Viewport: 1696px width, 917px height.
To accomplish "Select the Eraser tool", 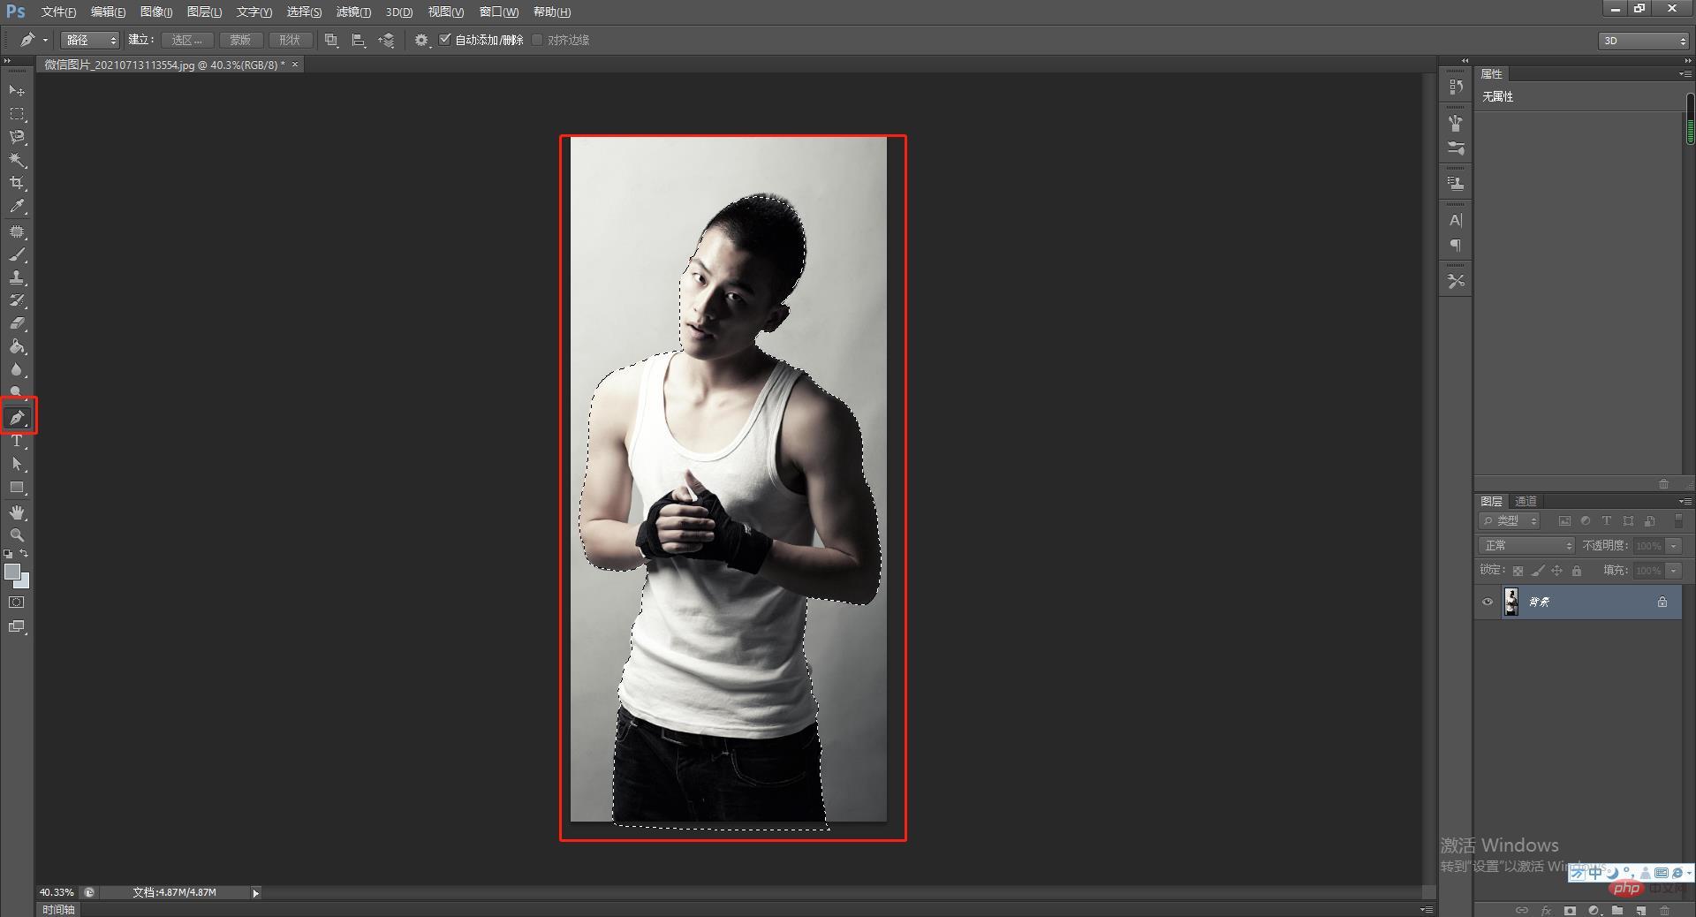I will tap(17, 324).
